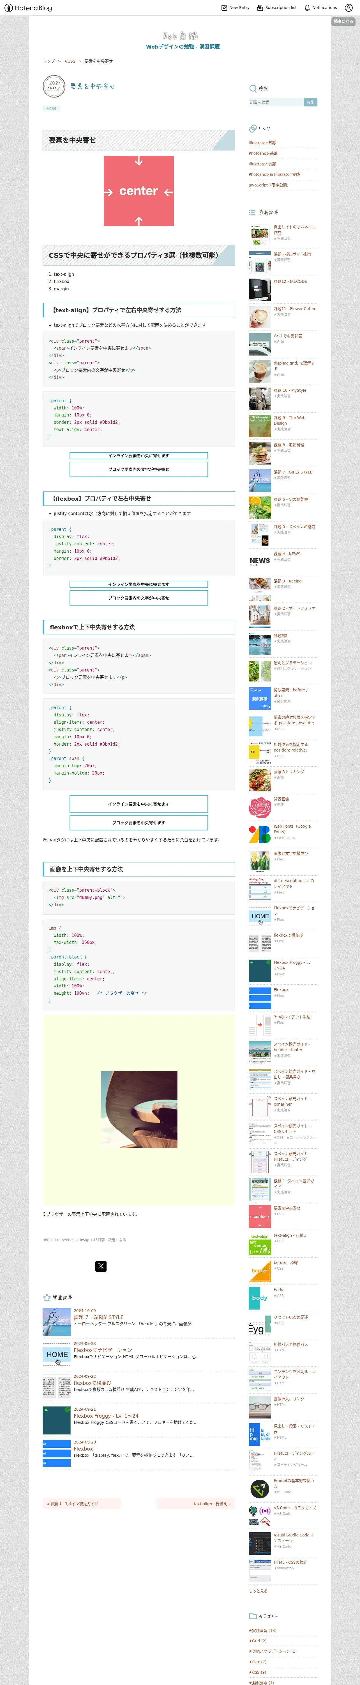Open the 課題 2 - ポートフォリオ thumbnail
The height and width of the screenshot is (1685, 360).
259,616
